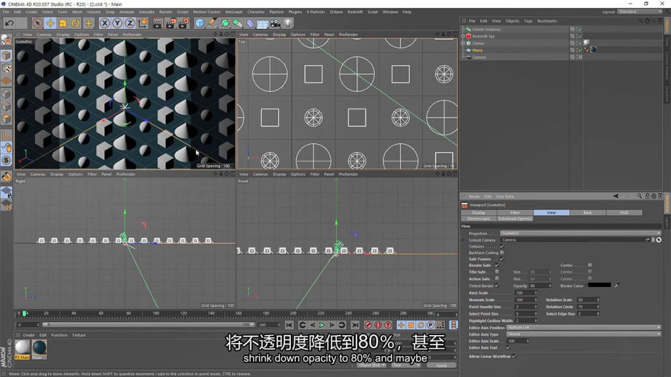Select the Live Selection arrow tool
This screenshot has width=671, height=377.
(37, 23)
